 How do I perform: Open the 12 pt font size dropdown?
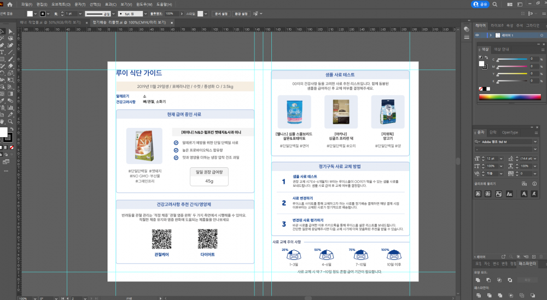click(501, 158)
